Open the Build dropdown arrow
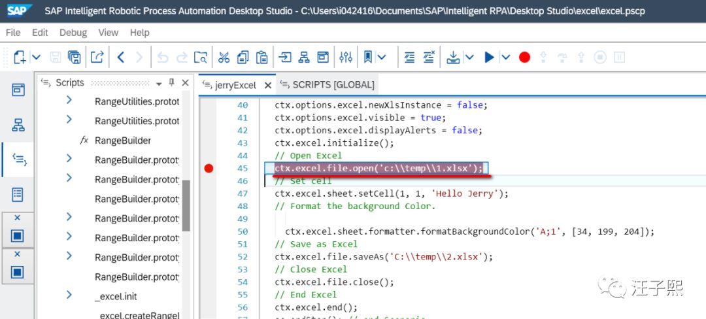Screen dimensions: 706x319 point(469,57)
